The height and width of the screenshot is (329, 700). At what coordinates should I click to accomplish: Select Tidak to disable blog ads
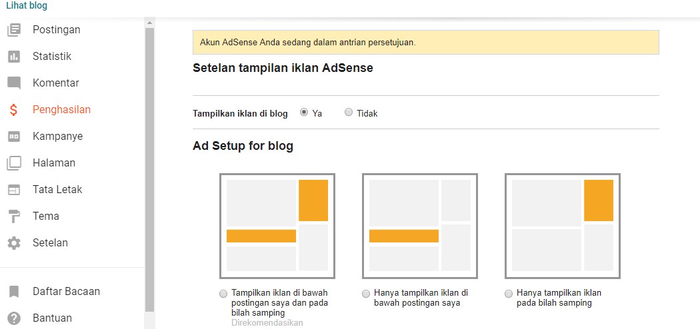click(349, 113)
